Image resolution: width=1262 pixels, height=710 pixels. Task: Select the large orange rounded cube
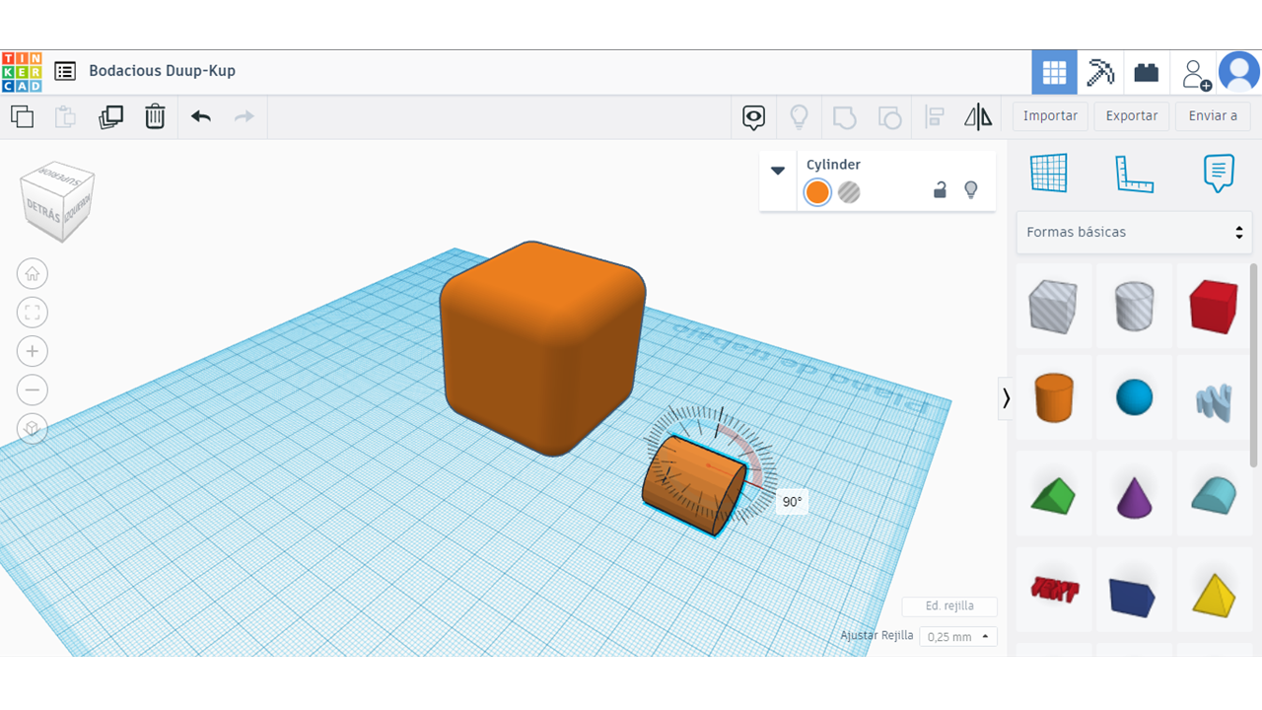(543, 347)
